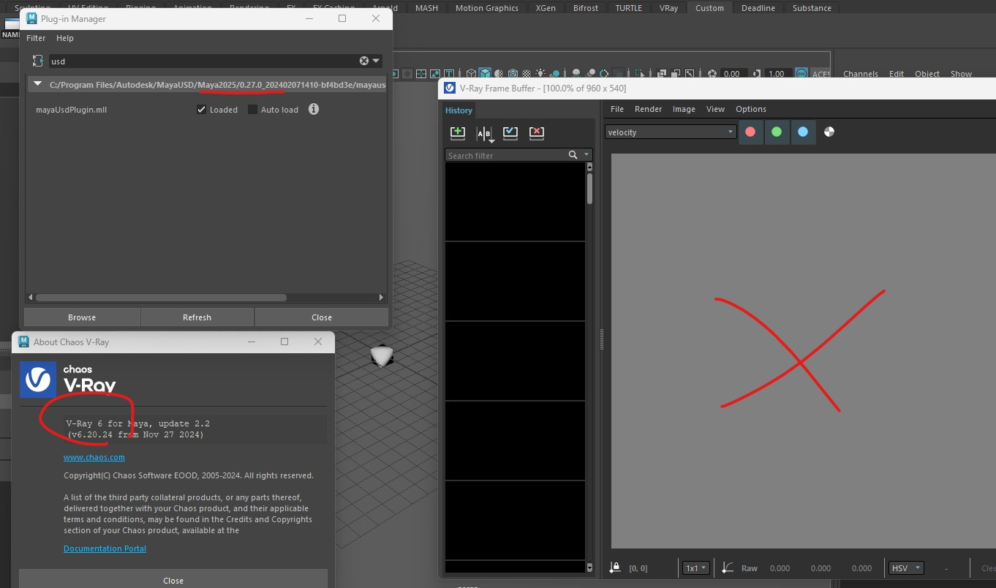Click the usd search field

point(203,61)
